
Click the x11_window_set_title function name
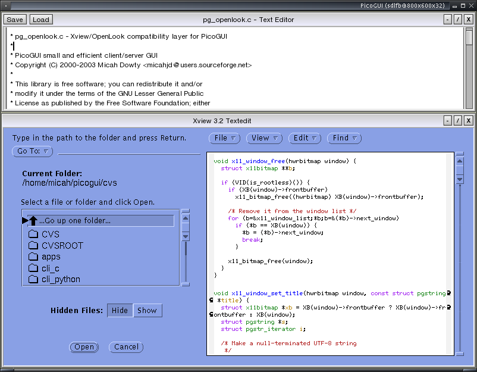point(267,293)
